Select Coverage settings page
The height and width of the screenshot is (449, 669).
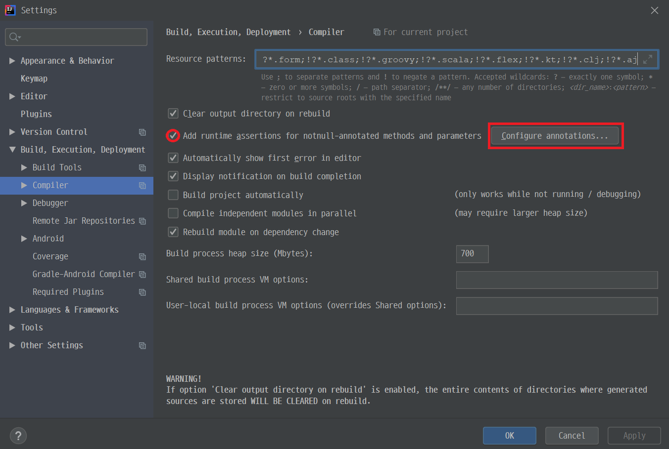click(50, 256)
